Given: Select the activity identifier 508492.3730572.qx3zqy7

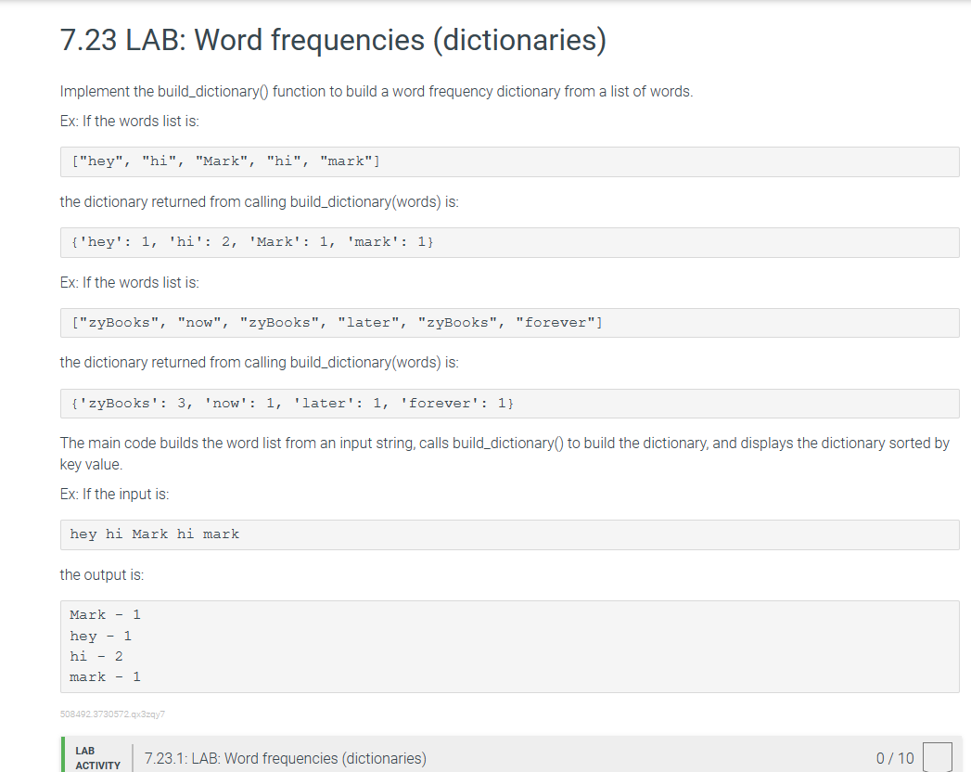Looking at the screenshot, I should click(x=111, y=713).
